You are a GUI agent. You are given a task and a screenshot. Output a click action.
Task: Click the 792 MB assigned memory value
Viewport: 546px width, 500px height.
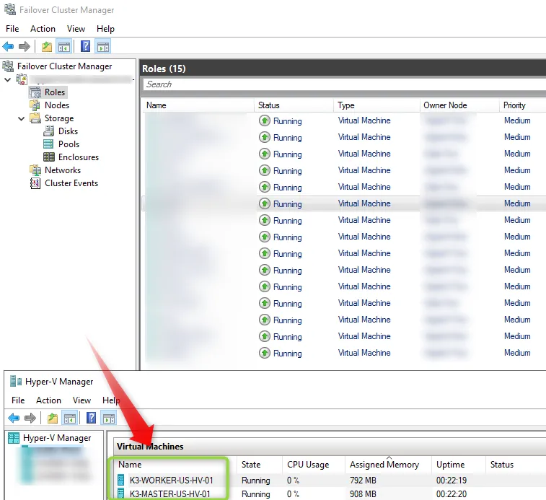click(x=363, y=480)
